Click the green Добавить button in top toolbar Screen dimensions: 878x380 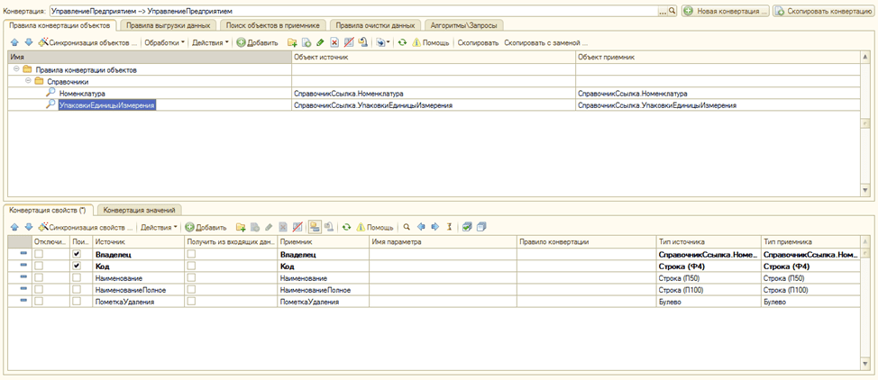tap(257, 42)
